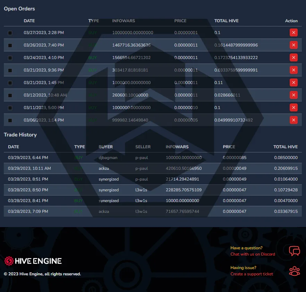Click the Hive Engine logo in footer
The image size is (306, 292).
coord(33,261)
